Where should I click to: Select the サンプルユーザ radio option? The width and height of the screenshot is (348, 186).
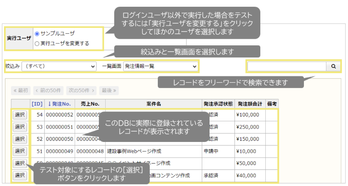37,34
